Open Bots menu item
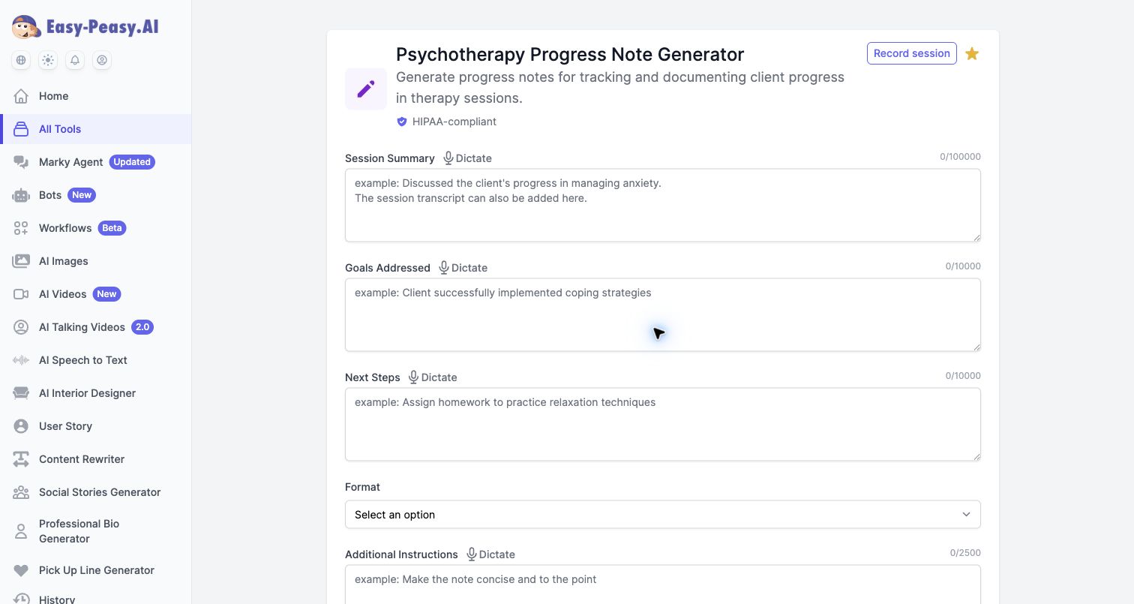This screenshot has width=1134, height=604. pyautogui.click(x=96, y=195)
